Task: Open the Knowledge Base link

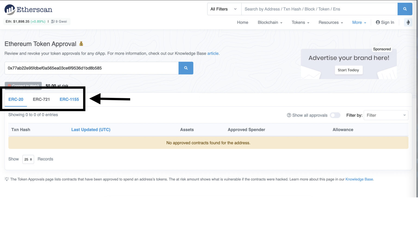Action: point(360,179)
